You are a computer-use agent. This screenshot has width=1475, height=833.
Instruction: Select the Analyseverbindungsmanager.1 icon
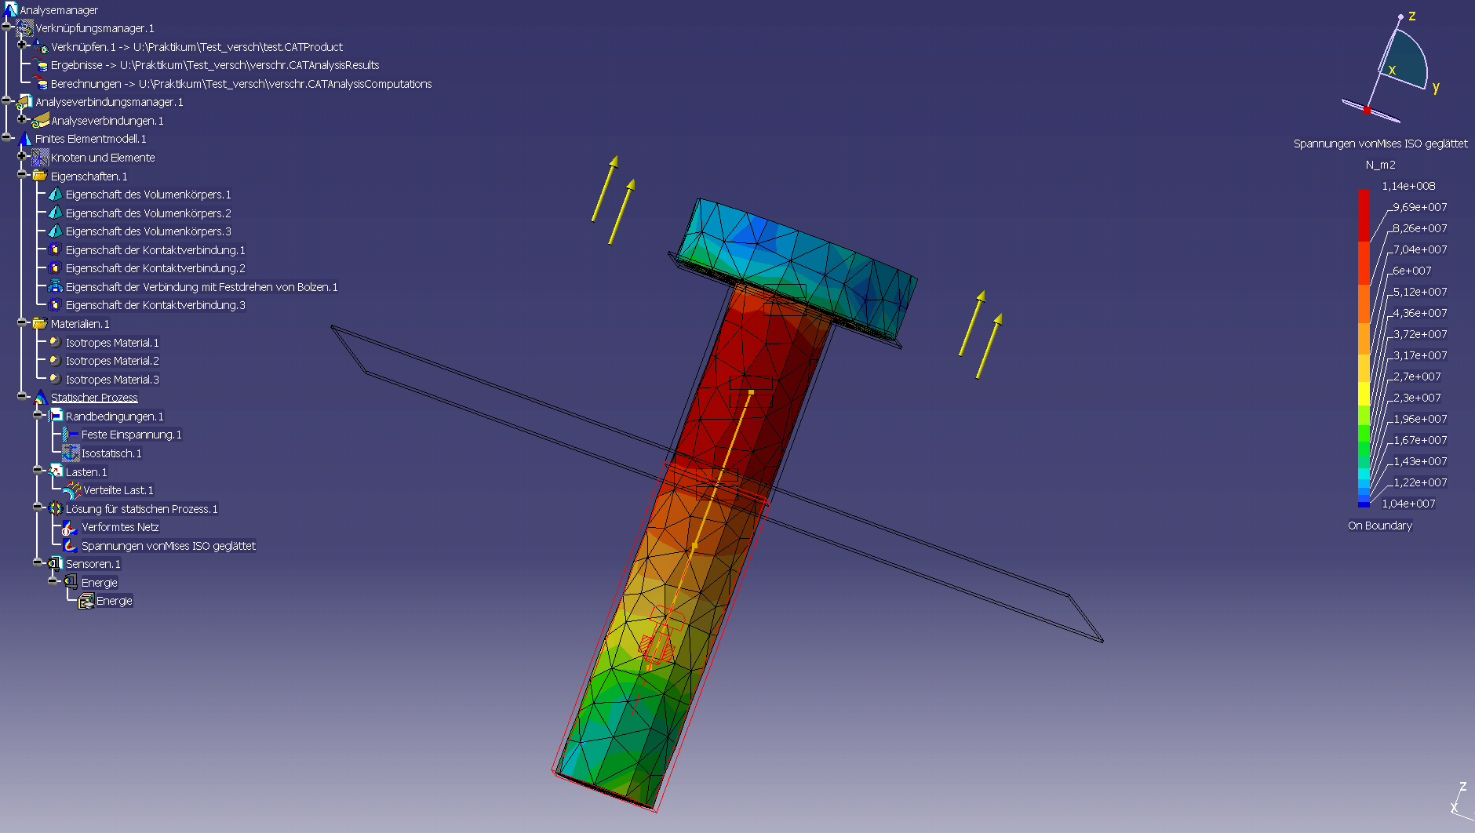pyautogui.click(x=25, y=102)
